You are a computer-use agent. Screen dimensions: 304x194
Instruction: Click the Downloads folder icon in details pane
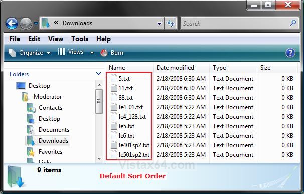(16, 177)
